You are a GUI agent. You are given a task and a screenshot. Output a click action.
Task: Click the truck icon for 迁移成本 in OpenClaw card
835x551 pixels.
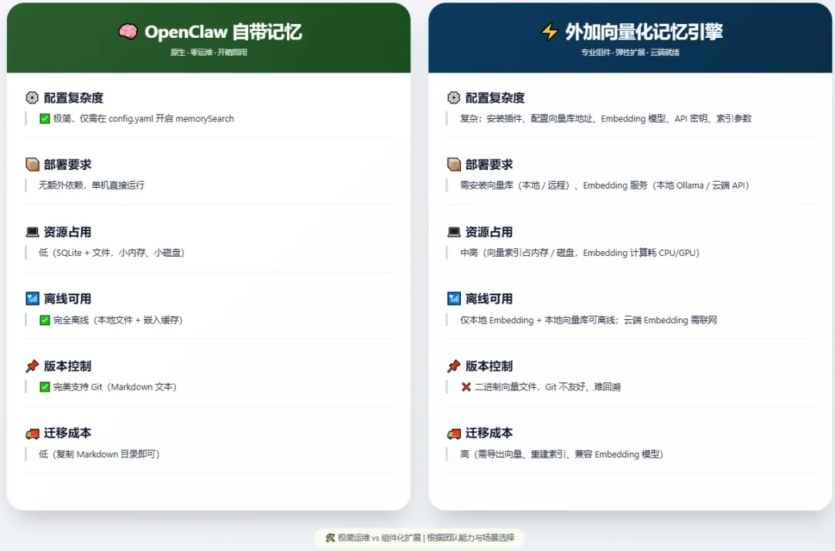(32, 434)
